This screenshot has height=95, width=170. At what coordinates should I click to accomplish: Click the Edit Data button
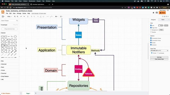pyautogui.click(x=159, y=57)
